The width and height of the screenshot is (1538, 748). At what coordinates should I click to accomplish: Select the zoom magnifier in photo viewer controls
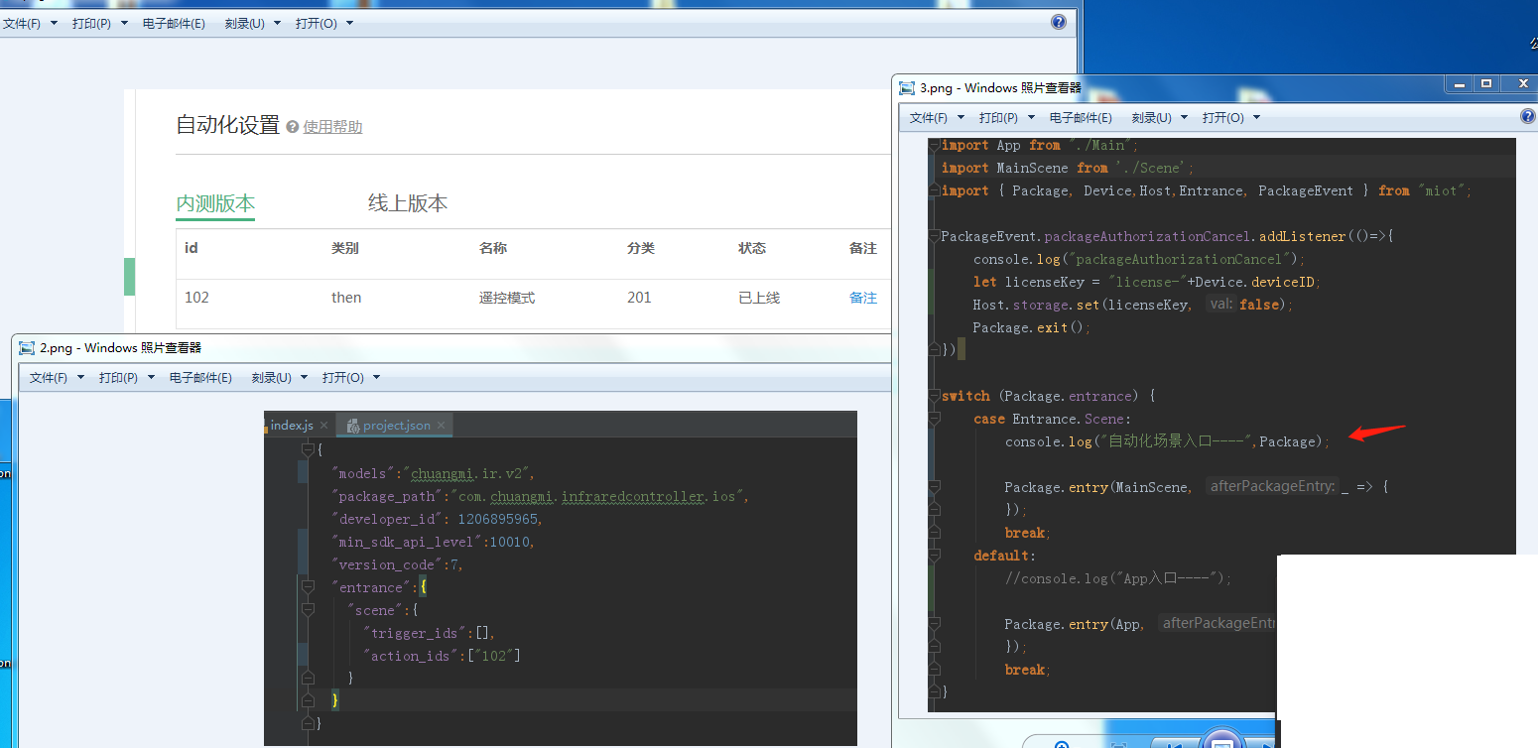[1062, 746]
